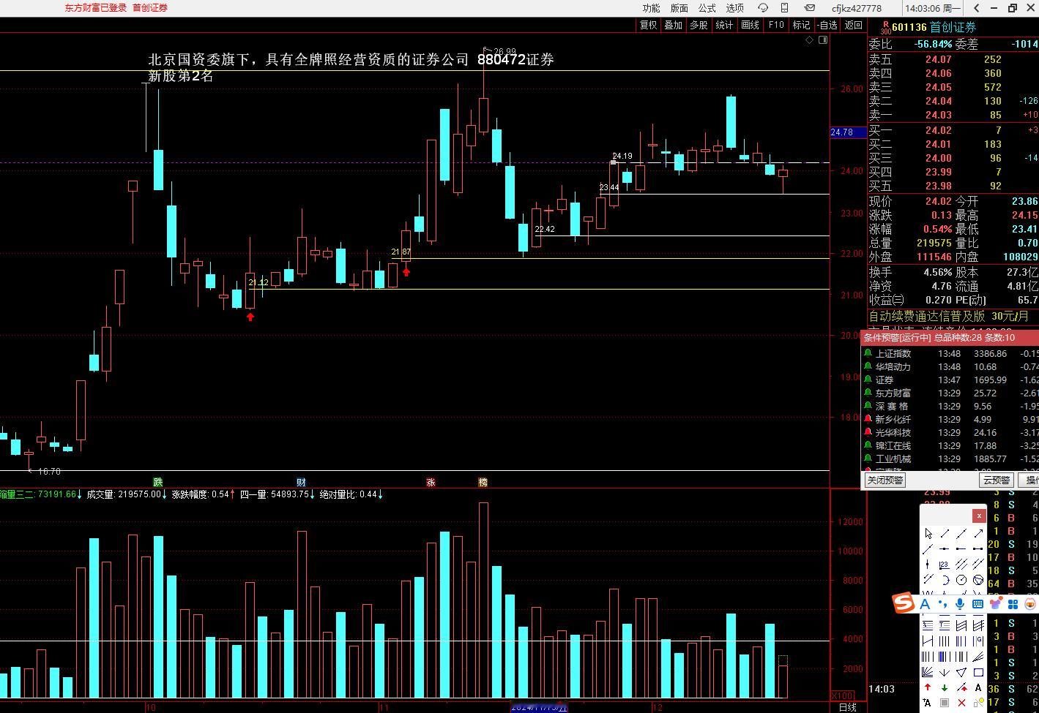Click the back arrow in title bar
The height and width of the screenshot is (713, 1039).
(x=977, y=8)
